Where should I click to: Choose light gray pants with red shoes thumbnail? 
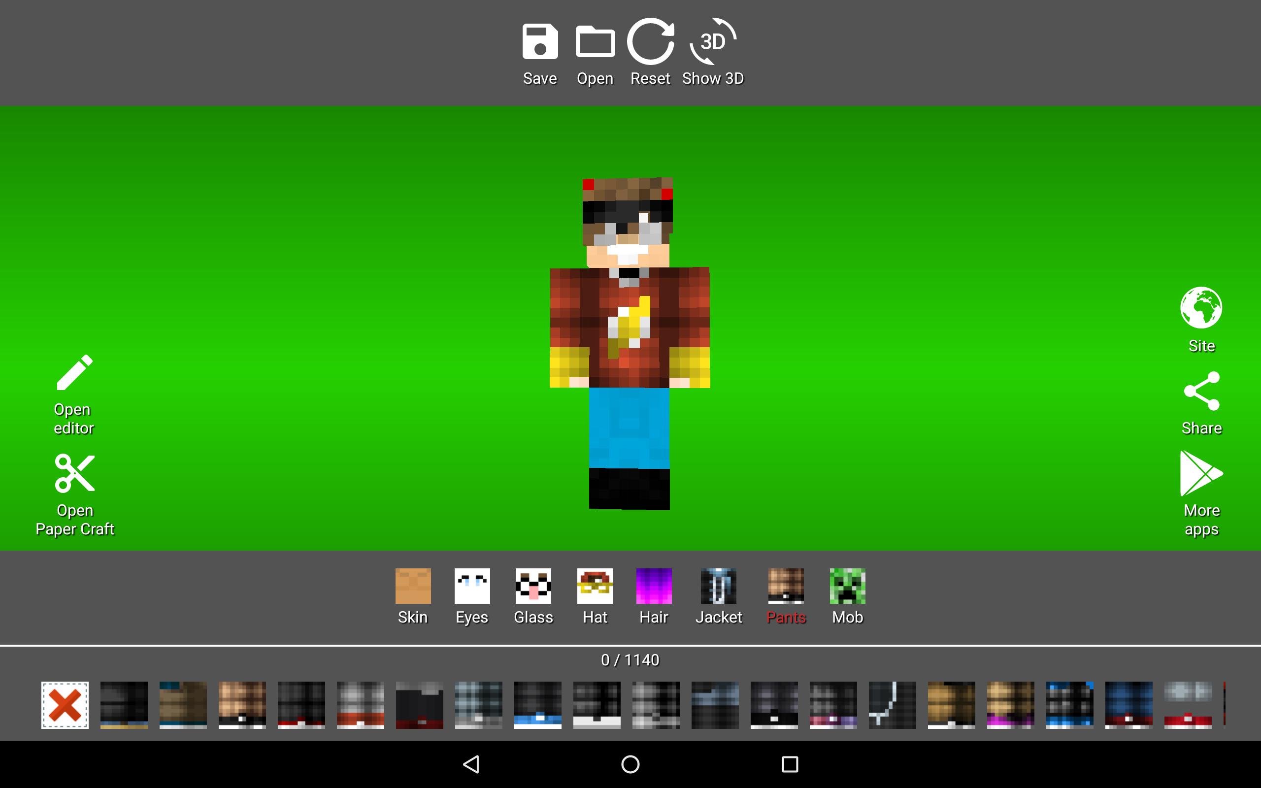pyautogui.click(x=1188, y=705)
